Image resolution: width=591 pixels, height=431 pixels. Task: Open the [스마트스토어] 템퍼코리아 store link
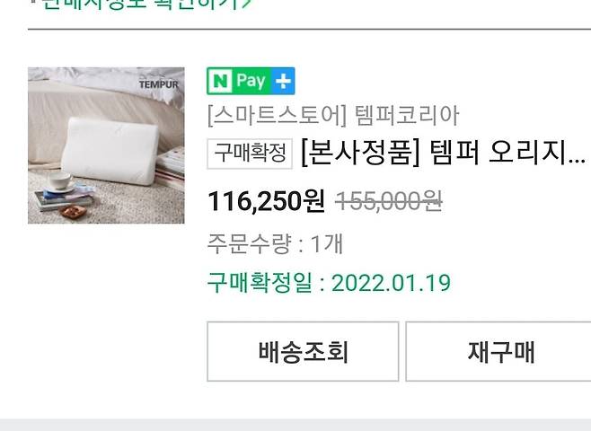pyautogui.click(x=333, y=116)
